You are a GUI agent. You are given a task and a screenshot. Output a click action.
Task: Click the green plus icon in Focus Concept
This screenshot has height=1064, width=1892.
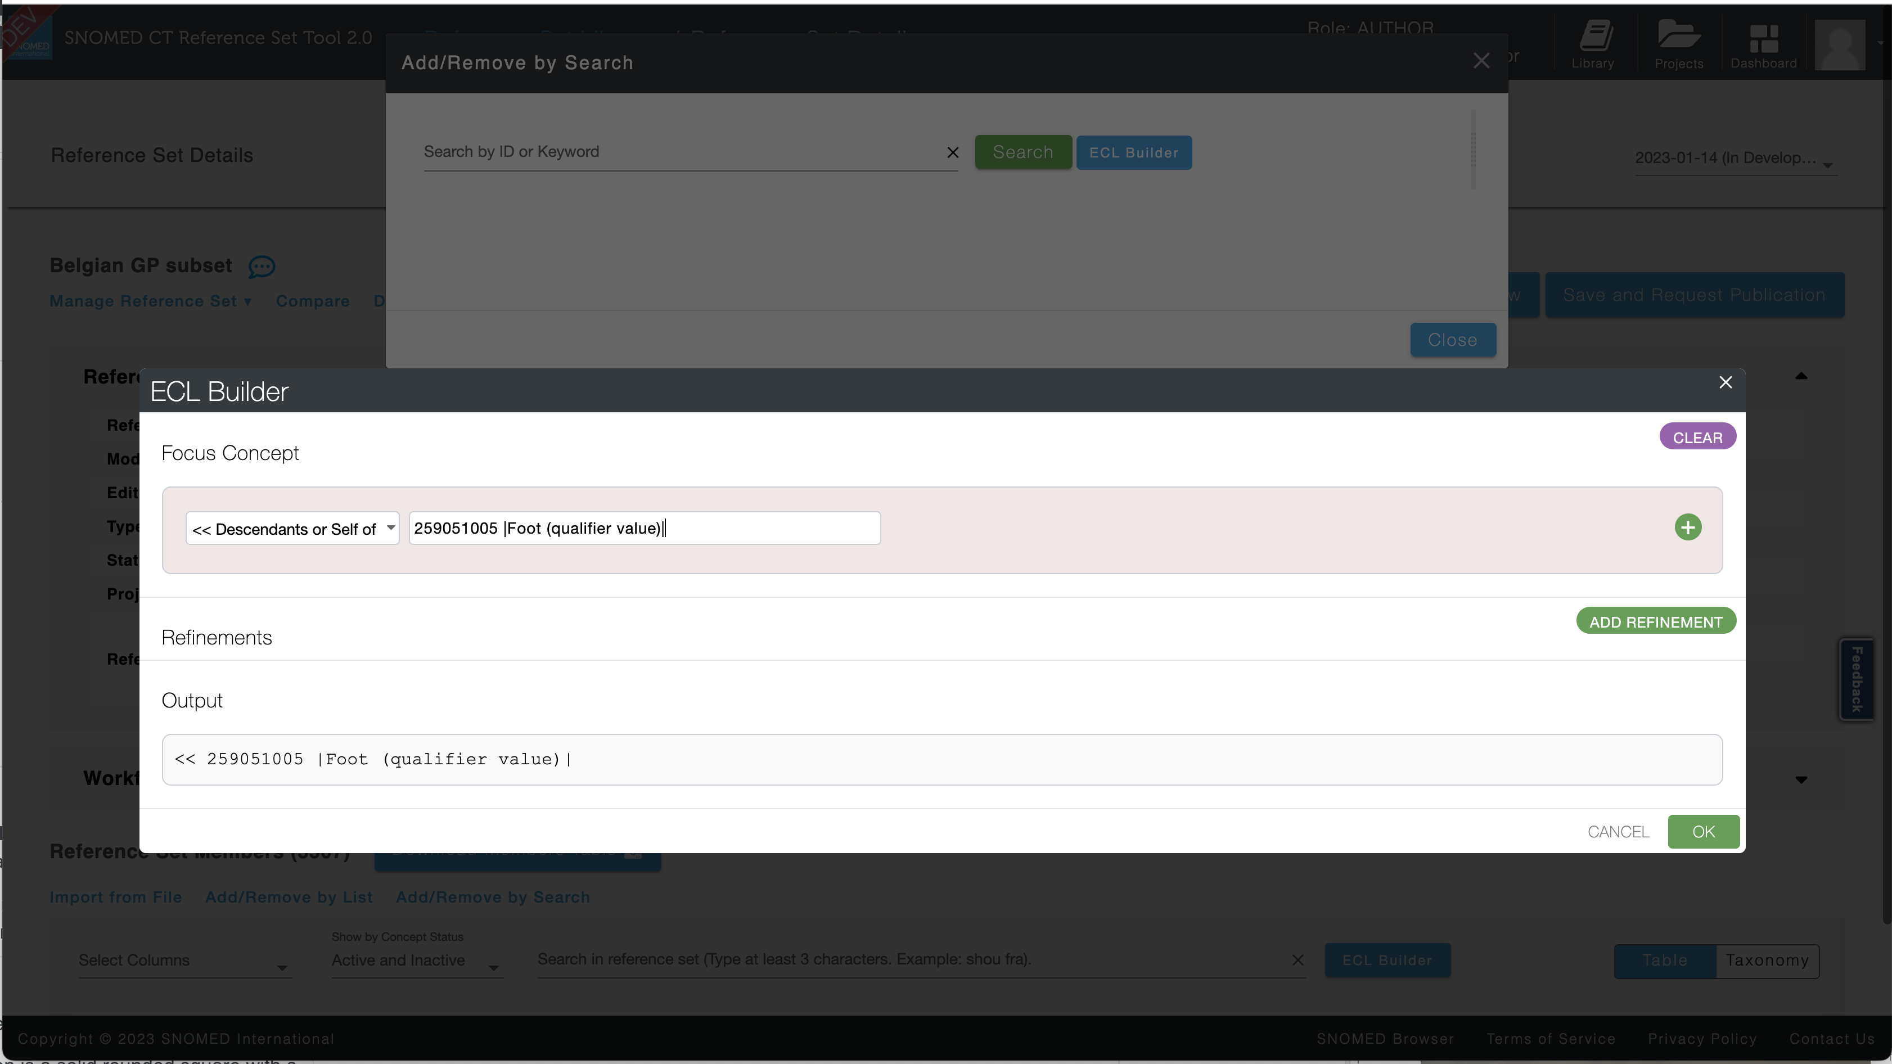point(1688,528)
